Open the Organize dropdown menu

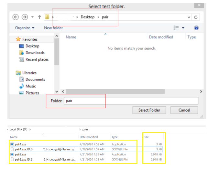click(25, 28)
